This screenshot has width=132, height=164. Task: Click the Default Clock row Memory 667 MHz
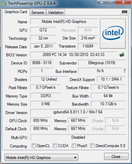pyautogui.click(x=78, y=129)
